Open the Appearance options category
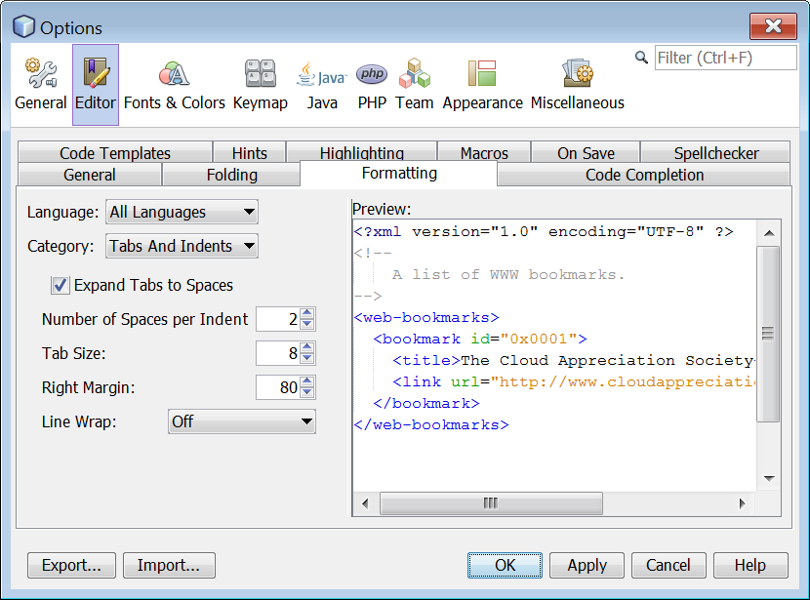The width and height of the screenshot is (810, 600). tap(482, 85)
